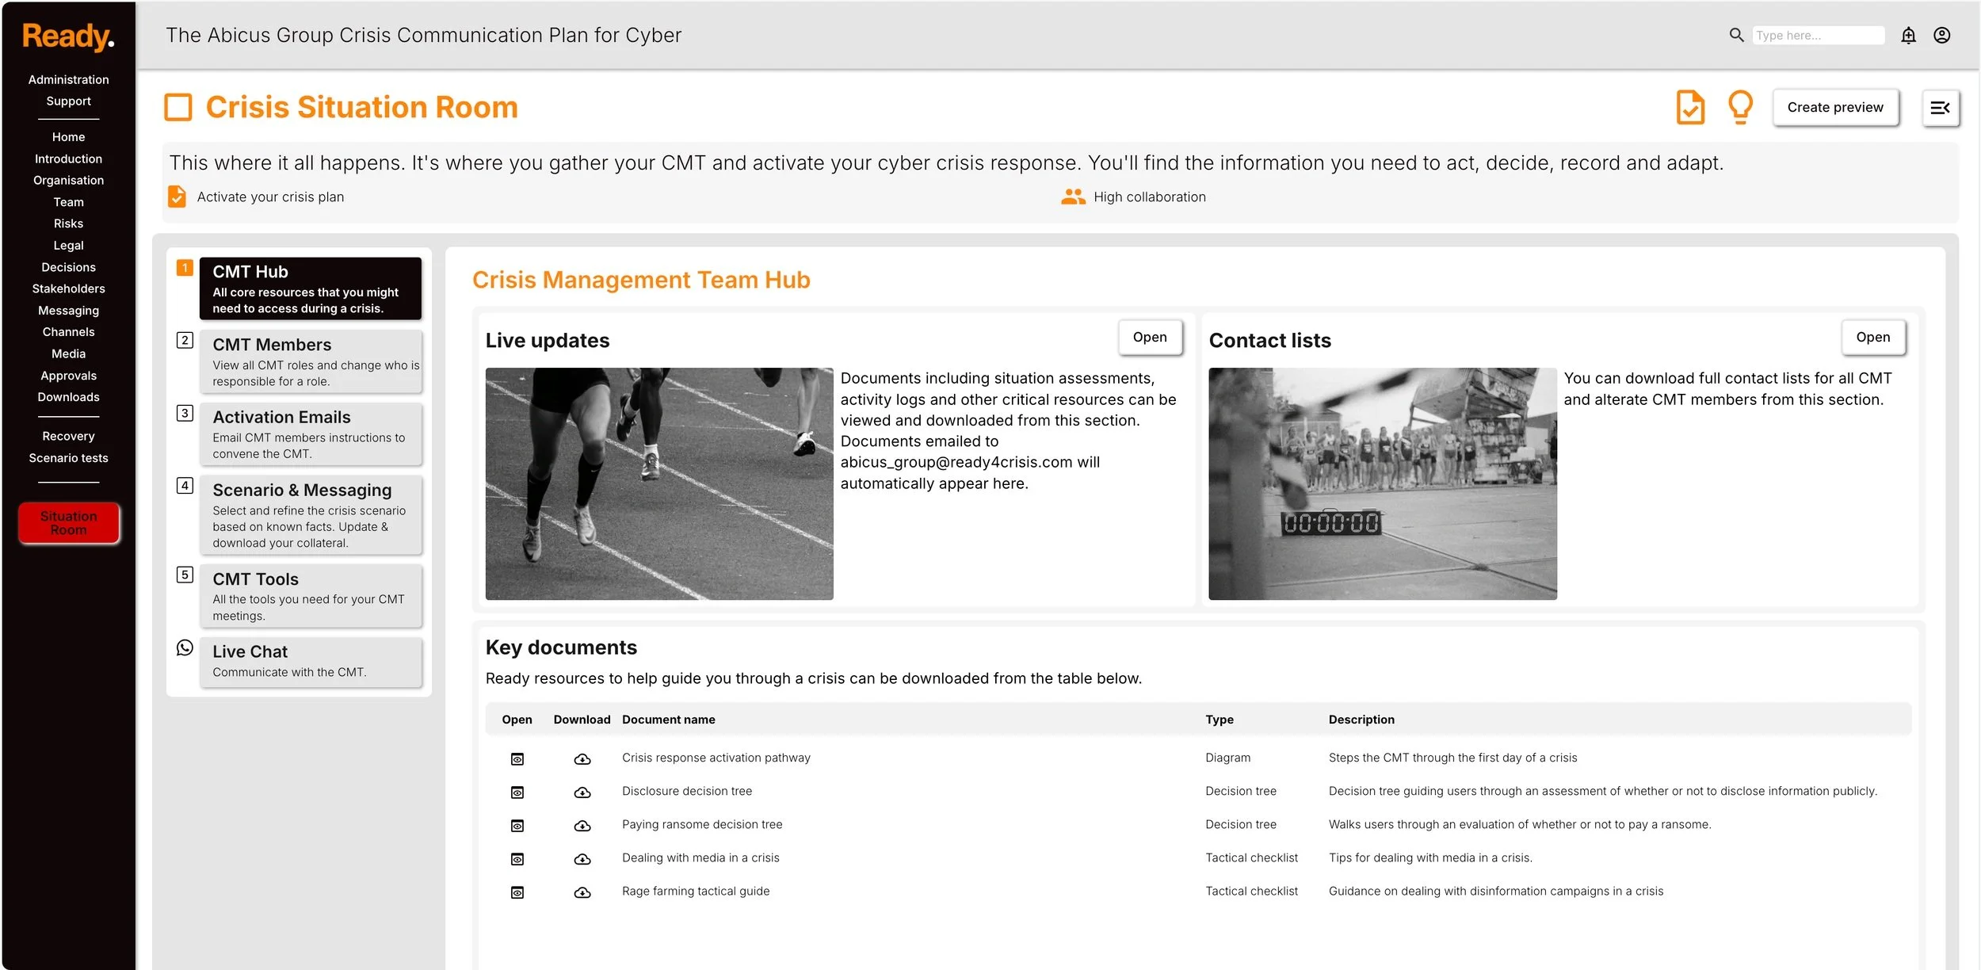Download the Rage farming tactical guide

582,892
